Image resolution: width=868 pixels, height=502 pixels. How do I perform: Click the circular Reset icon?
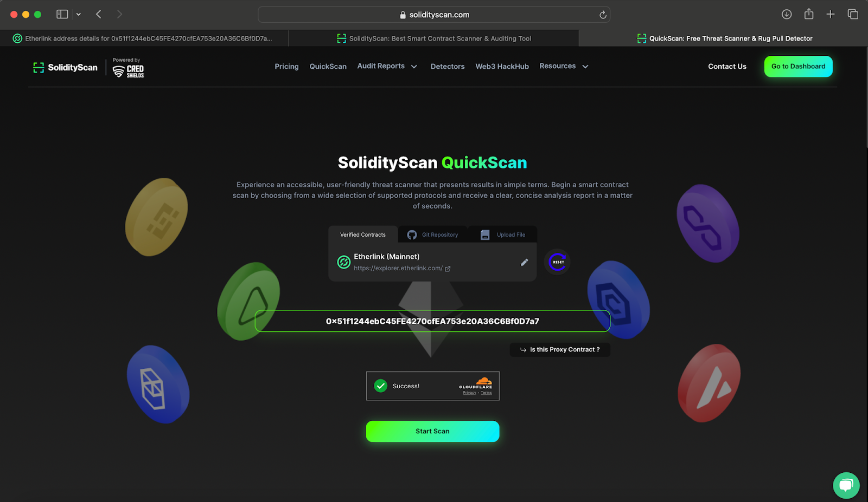[558, 262]
